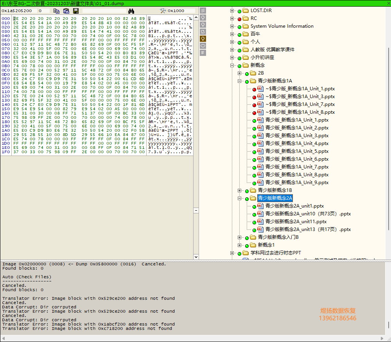Click the bottom horizontal scrollbar right arrow

(382, 338)
